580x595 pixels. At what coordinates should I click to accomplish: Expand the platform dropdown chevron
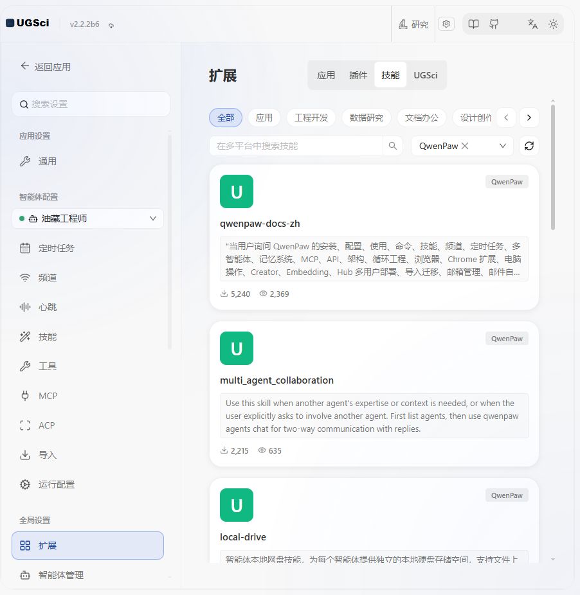[502, 146]
